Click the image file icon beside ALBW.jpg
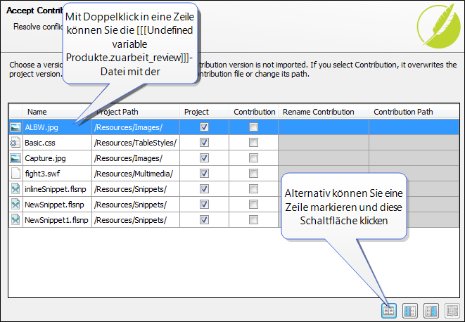 pyautogui.click(x=15, y=127)
